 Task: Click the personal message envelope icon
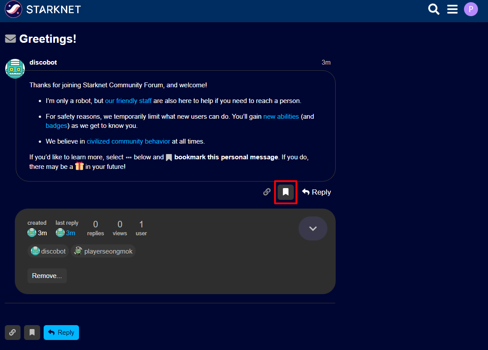point(10,38)
